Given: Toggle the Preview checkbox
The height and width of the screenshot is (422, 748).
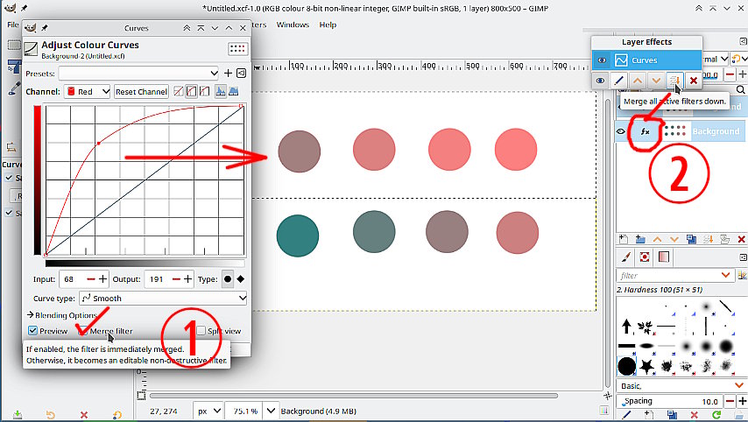Looking at the screenshot, I should coord(33,330).
